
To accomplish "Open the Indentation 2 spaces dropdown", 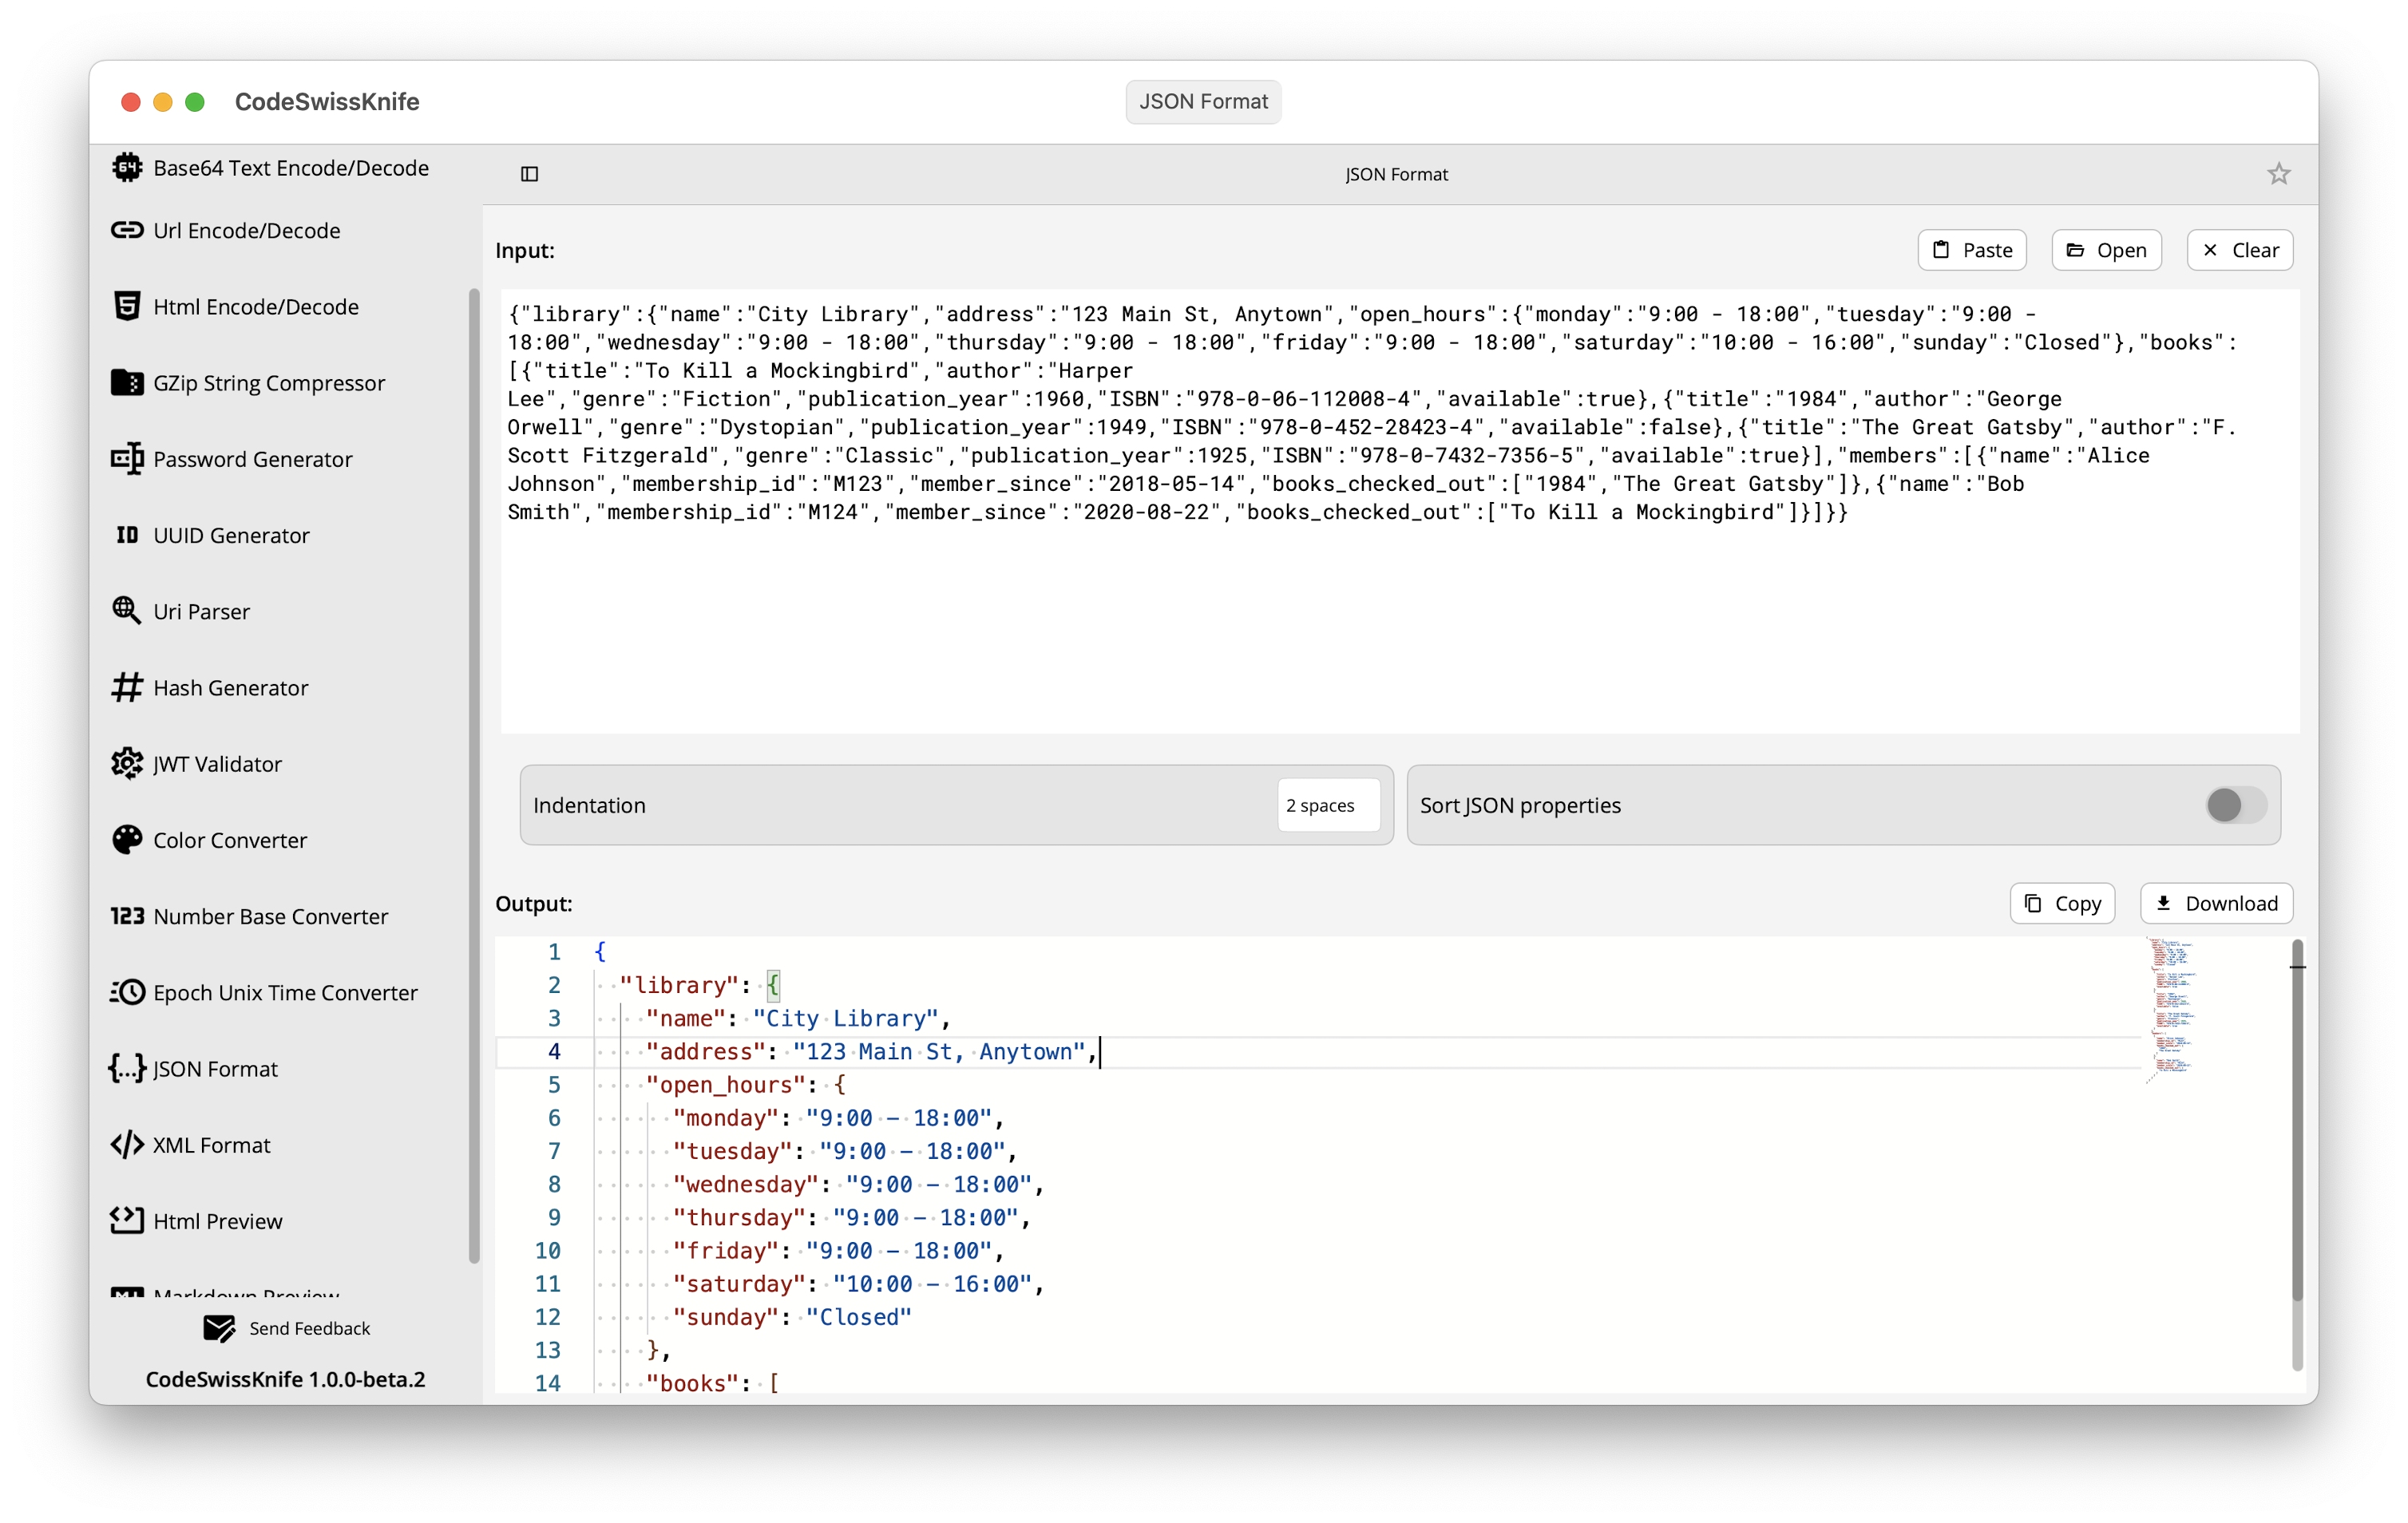I will tap(1328, 805).
